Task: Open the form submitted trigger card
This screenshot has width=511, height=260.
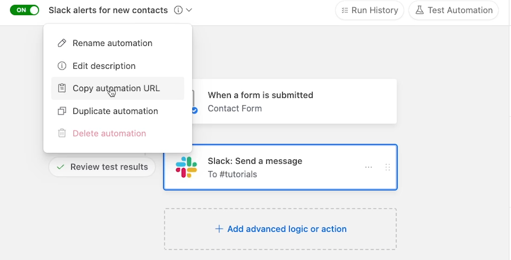Action: point(293,102)
